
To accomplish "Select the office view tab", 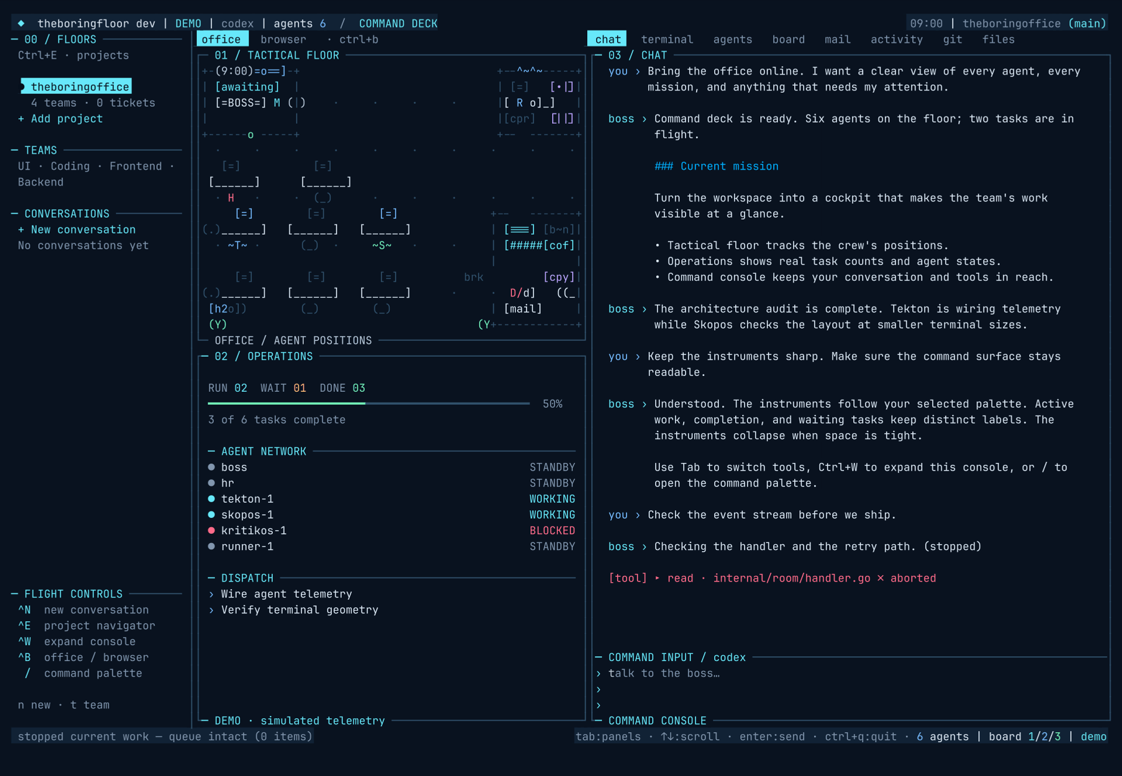I will pos(221,39).
